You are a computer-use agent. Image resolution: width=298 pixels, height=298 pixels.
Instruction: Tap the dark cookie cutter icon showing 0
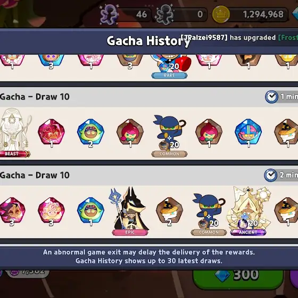tap(164, 14)
